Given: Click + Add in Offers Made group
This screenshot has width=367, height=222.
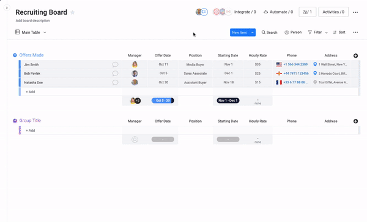Looking at the screenshot, I should click(30, 92).
